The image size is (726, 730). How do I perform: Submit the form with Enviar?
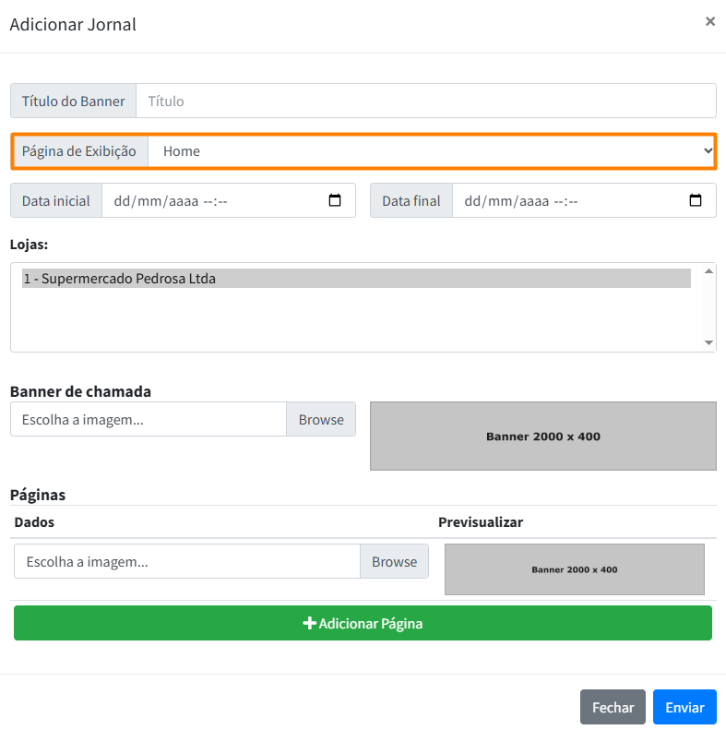pos(684,707)
